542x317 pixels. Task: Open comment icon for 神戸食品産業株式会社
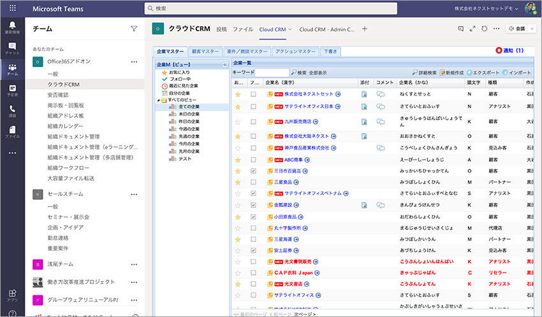coord(381,148)
